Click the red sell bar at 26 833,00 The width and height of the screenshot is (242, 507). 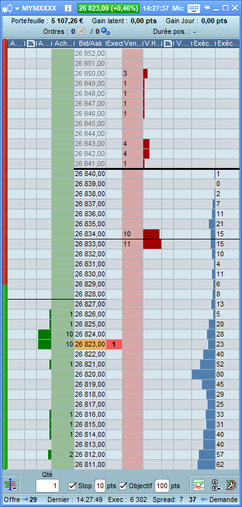(153, 244)
